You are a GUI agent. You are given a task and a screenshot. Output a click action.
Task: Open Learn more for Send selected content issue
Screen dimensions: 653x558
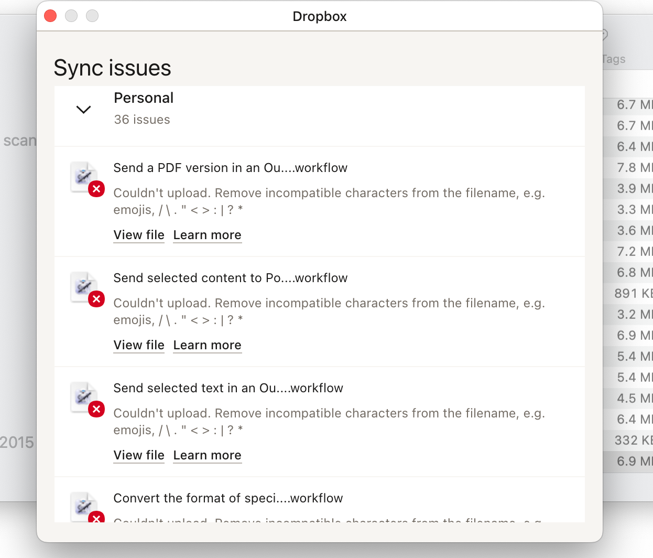tap(207, 345)
